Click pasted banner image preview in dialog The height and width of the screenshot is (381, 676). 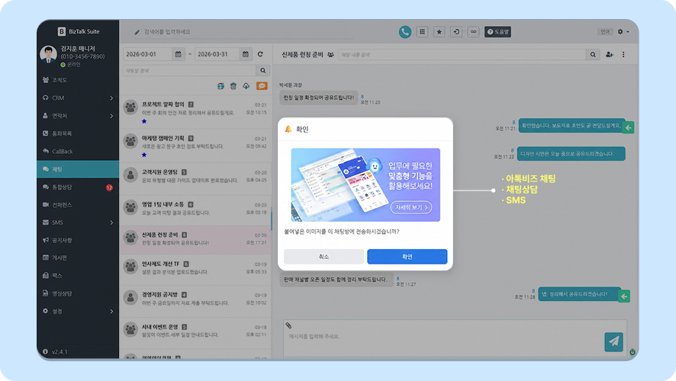coord(365,185)
